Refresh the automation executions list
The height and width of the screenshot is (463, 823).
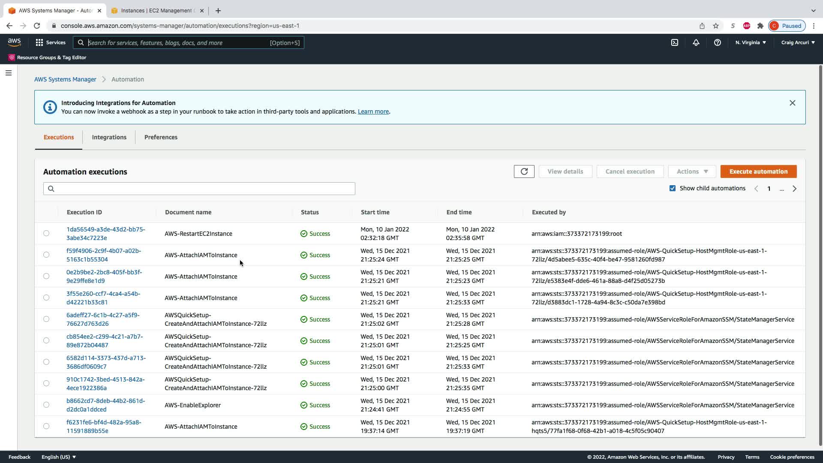pos(524,171)
